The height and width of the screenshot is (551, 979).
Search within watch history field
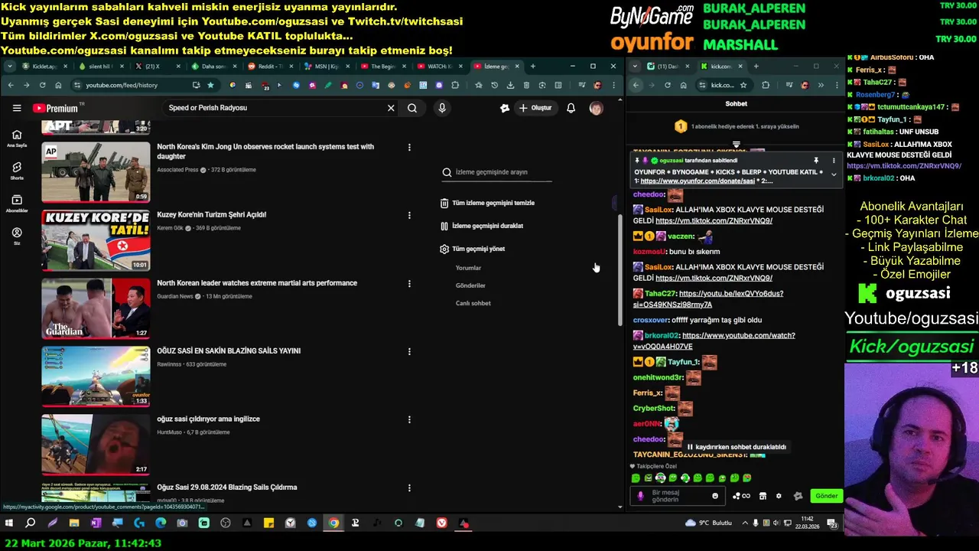[x=497, y=172]
